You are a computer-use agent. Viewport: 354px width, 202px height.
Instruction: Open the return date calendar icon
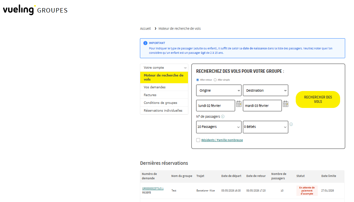pyautogui.click(x=286, y=104)
